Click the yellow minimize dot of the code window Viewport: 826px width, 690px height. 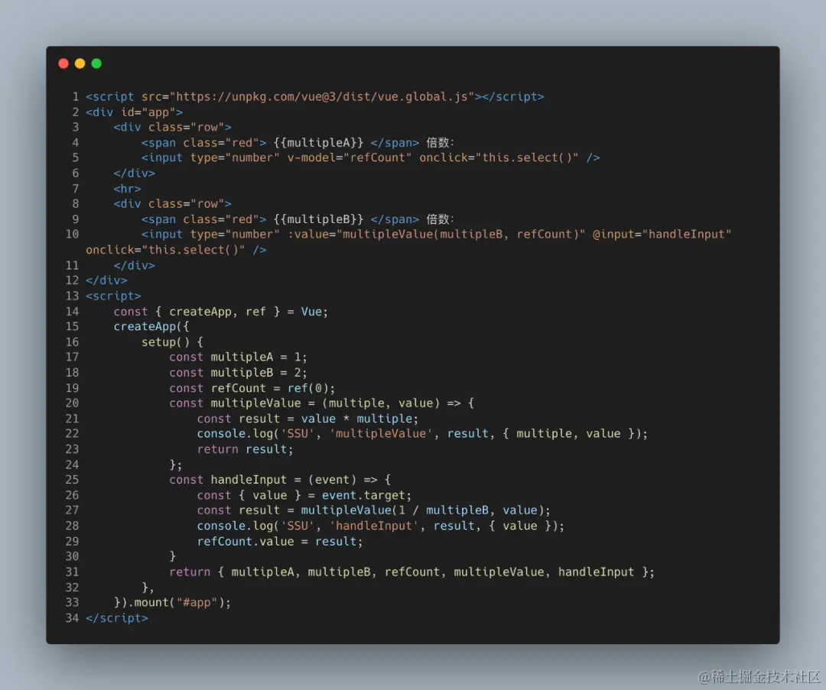click(80, 63)
